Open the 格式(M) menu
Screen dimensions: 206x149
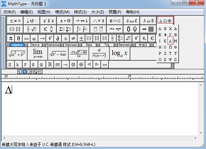point(62,12)
